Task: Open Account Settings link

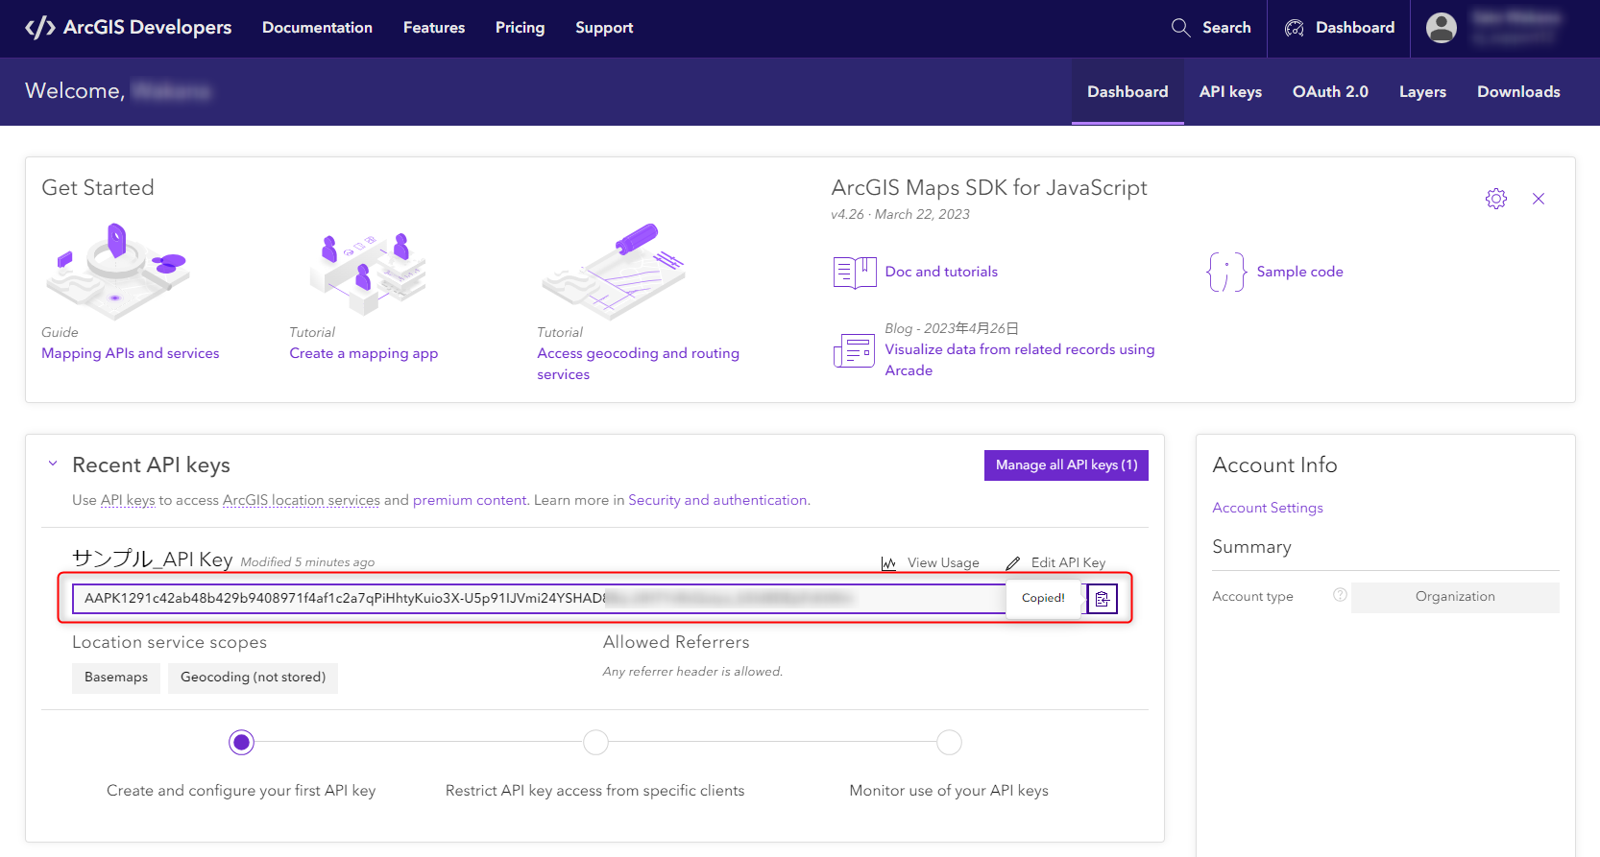Action: tap(1268, 508)
